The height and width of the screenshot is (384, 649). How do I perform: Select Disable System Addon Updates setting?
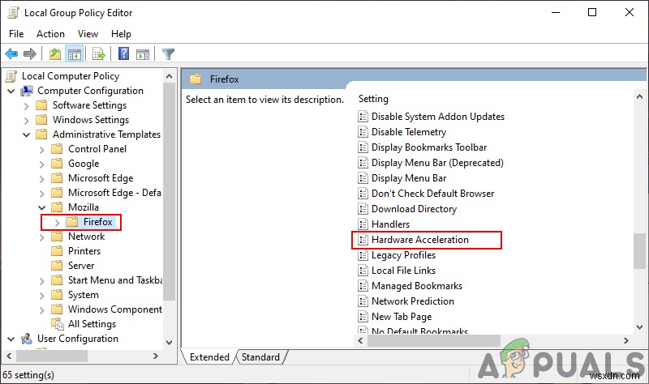(438, 117)
